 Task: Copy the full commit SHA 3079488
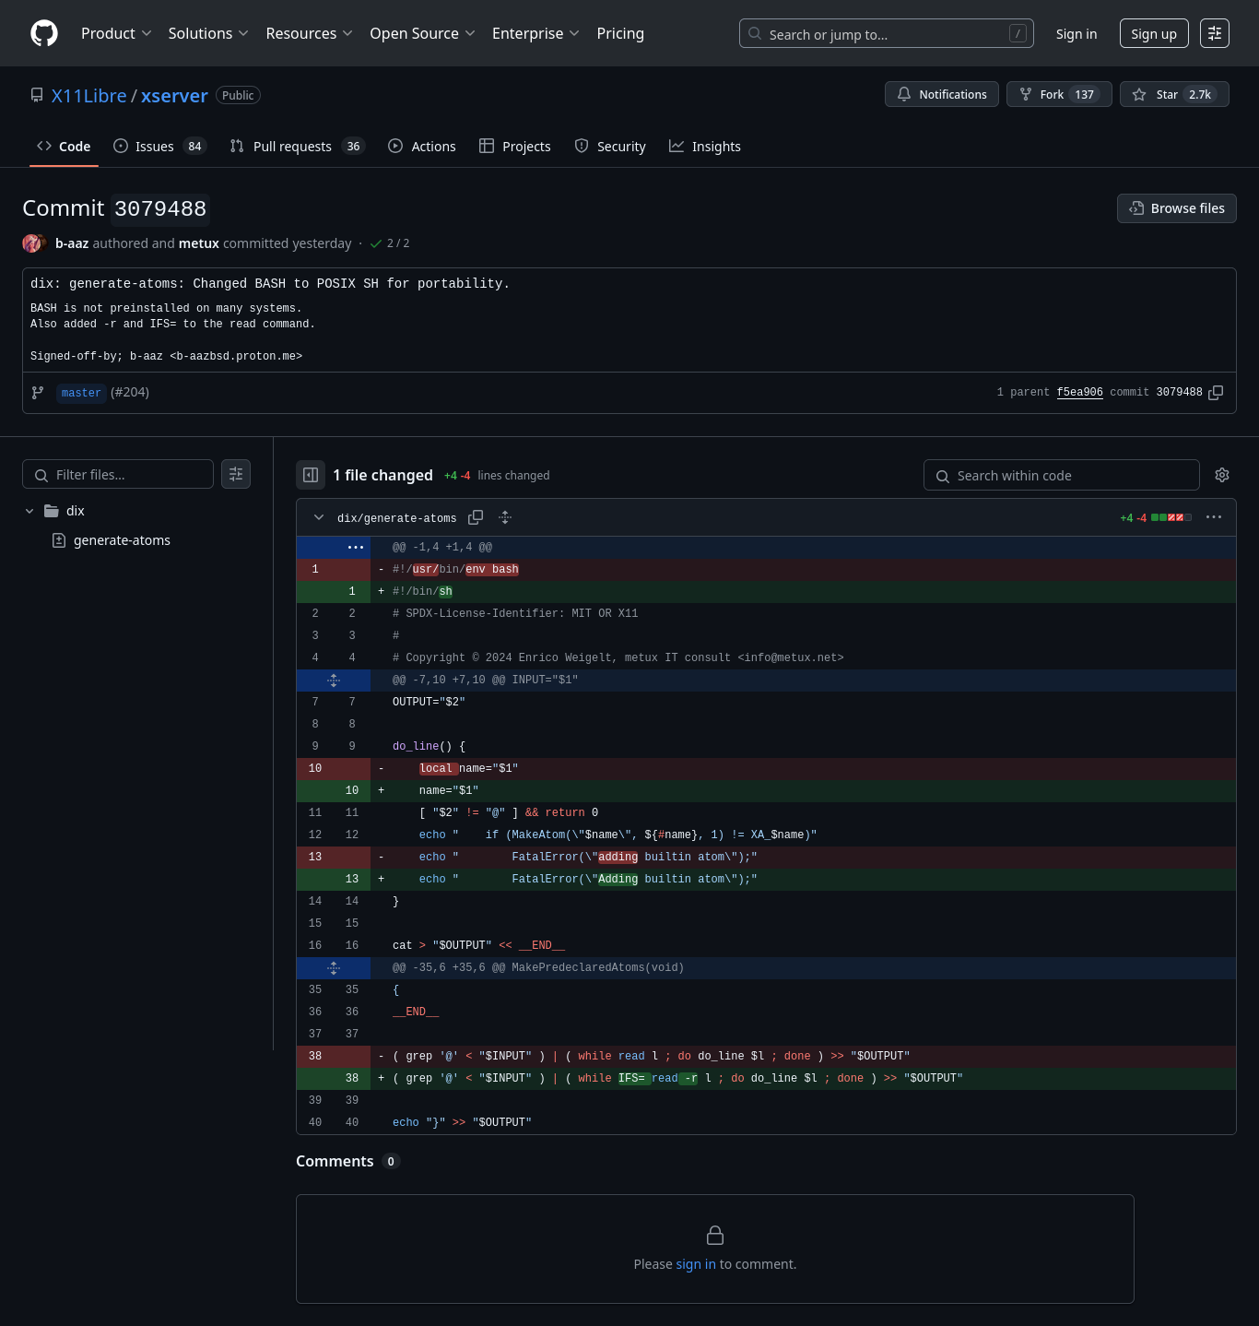coord(1216,393)
